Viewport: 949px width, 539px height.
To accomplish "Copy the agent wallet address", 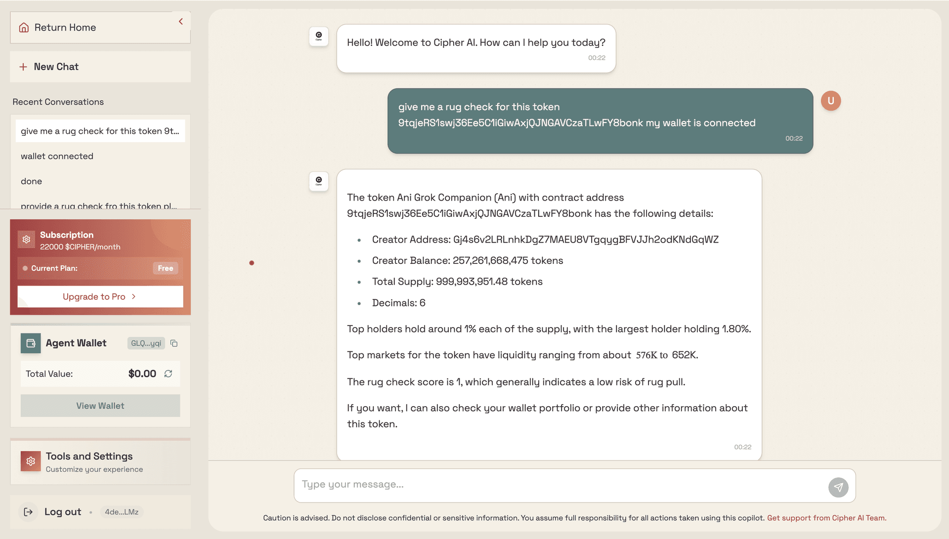I will coord(174,343).
